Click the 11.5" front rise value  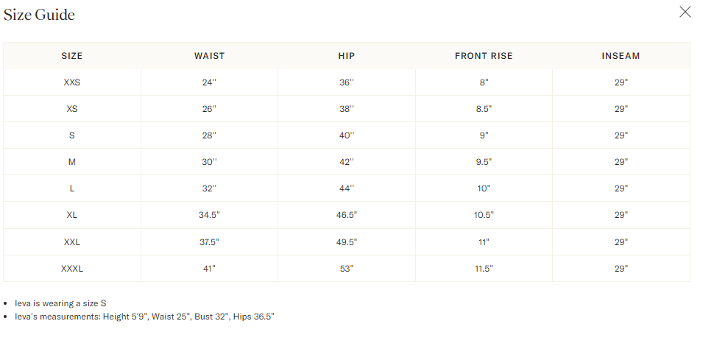484,269
